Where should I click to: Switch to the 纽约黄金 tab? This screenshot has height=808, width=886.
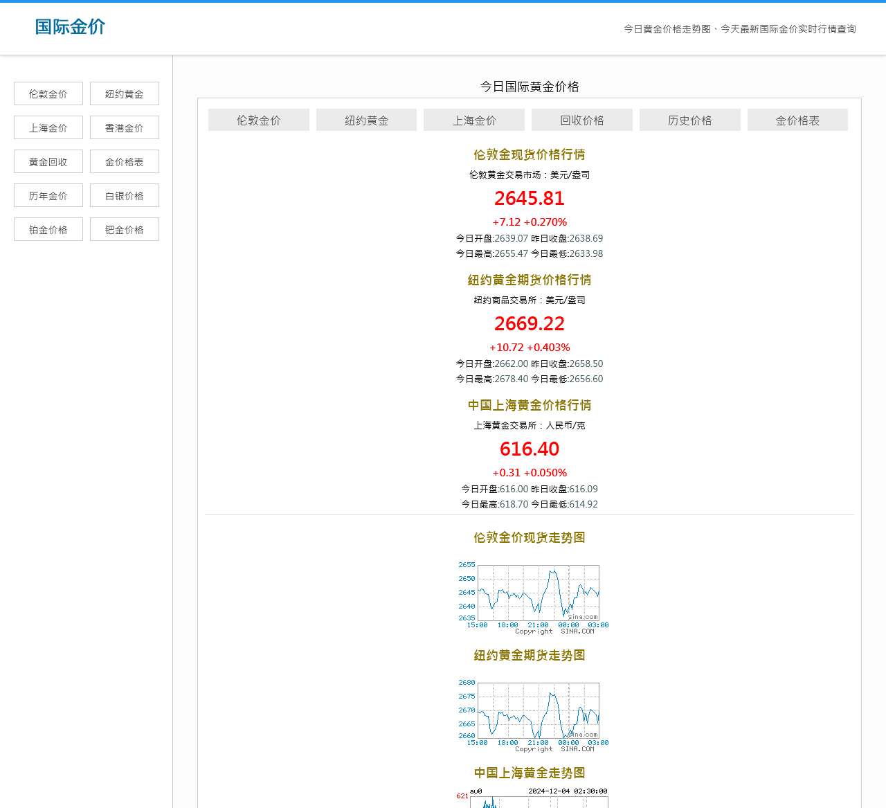tap(366, 119)
